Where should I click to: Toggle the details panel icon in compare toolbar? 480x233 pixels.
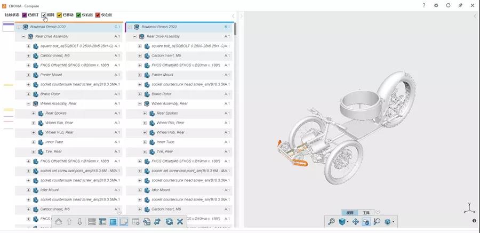124,222
